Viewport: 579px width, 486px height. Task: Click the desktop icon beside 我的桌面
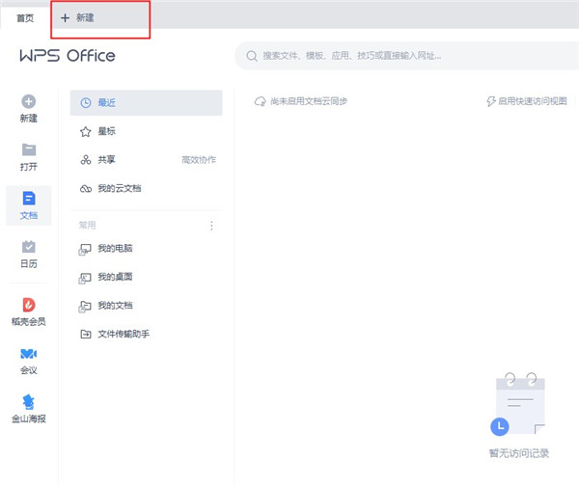click(85, 279)
